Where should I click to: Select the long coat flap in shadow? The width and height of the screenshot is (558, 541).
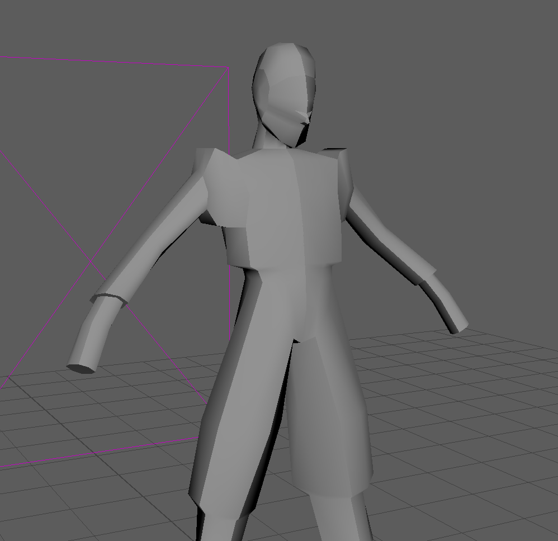[x=235, y=419]
